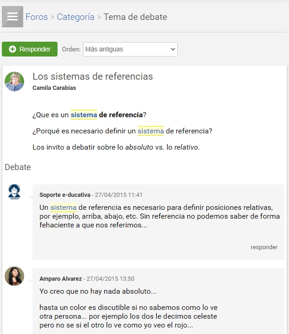Click text Yo creo que no hay nada absoluto
This screenshot has width=289, height=334.
[98, 291]
